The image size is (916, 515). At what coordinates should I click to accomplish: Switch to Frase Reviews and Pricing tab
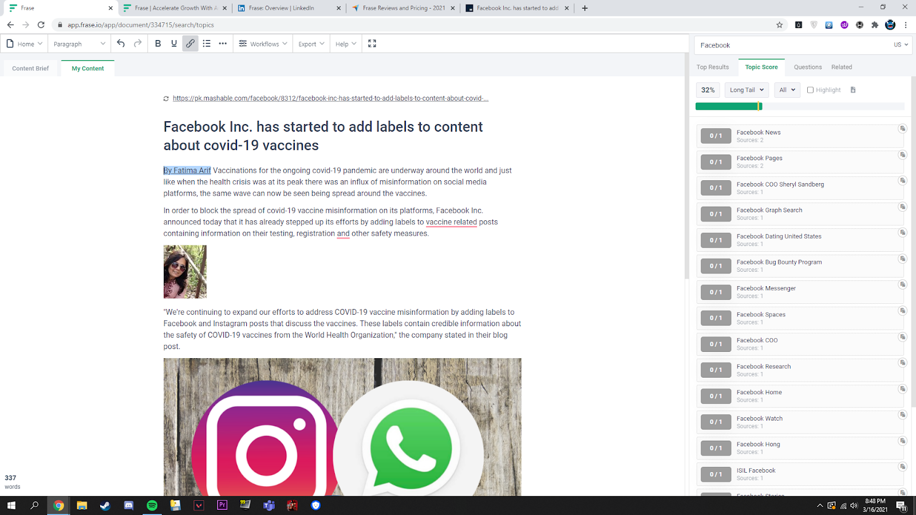tap(404, 8)
